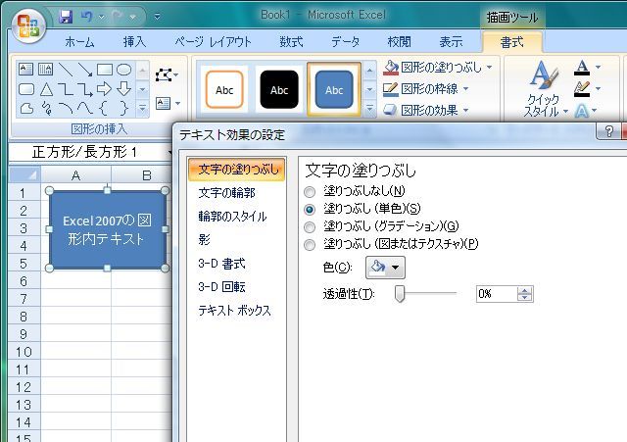Viewport: 627px width, 442px height.
Task: Switch to the 数式 tab
Action: point(291,41)
